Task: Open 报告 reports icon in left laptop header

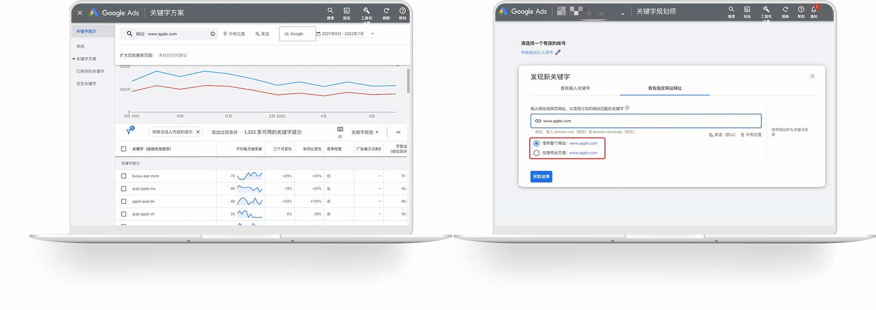Action: (346, 10)
